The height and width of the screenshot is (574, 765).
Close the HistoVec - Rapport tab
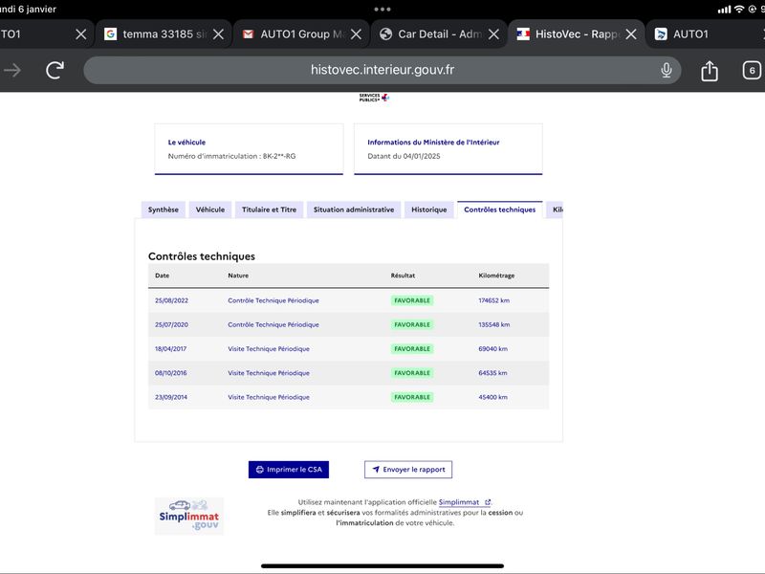click(631, 34)
